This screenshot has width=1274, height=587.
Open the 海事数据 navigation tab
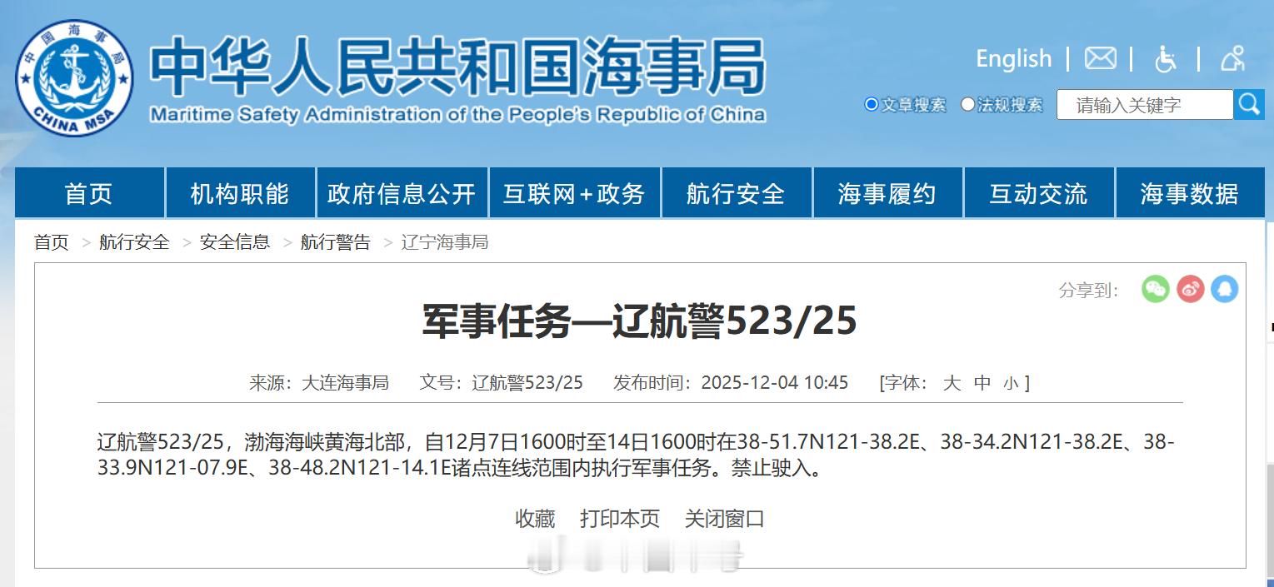1190,193
